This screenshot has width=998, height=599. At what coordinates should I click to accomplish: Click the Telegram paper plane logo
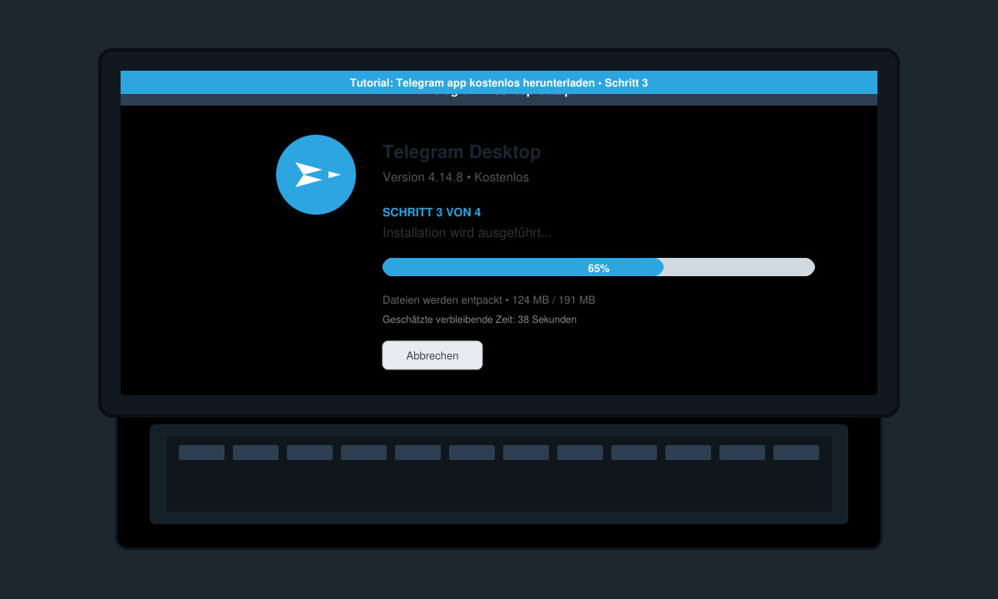click(x=316, y=175)
